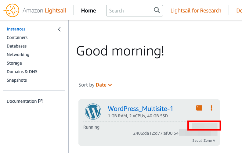Image resolution: width=242 pixels, height=153 pixels.
Task: Open the Sort by Date dropdown
Action: (x=104, y=85)
